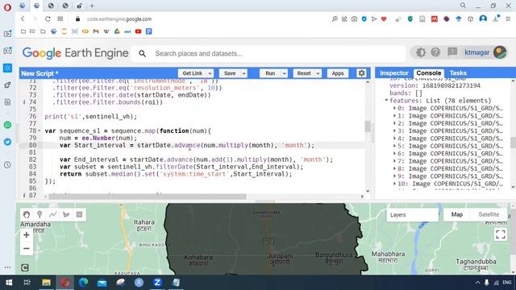Click the code editor vertical scrollbar thumb
The height and width of the screenshot is (290, 516).
pyautogui.click(x=368, y=126)
